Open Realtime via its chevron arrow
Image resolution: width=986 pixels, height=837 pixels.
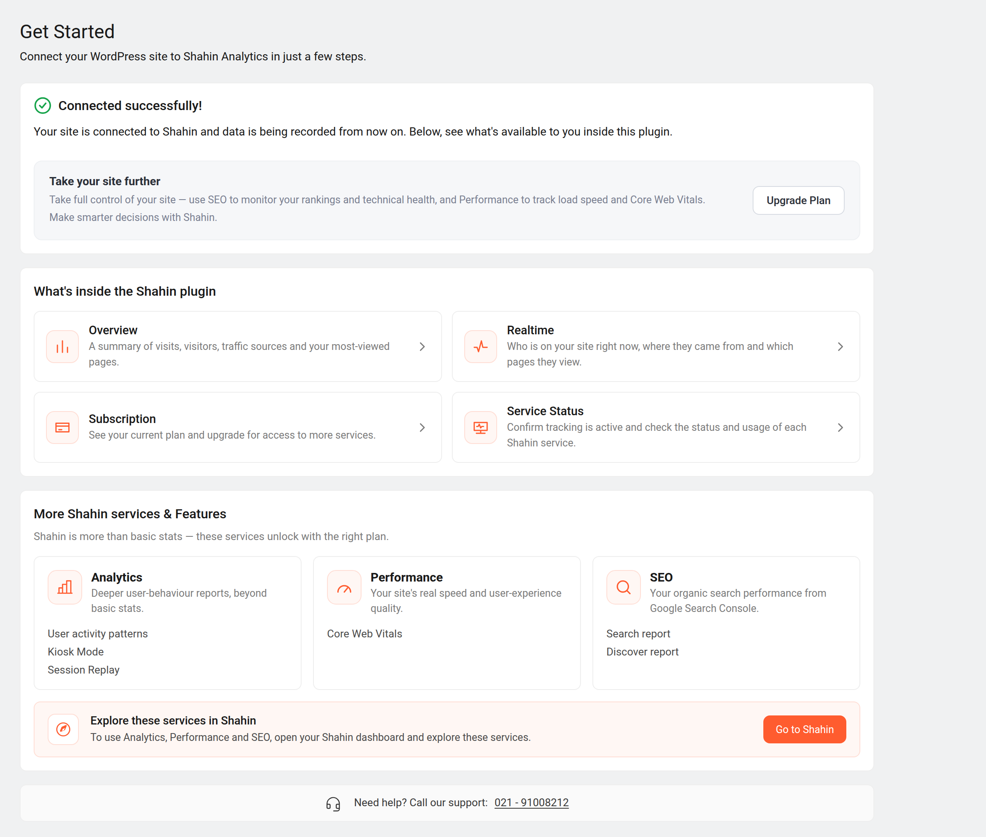tap(840, 347)
